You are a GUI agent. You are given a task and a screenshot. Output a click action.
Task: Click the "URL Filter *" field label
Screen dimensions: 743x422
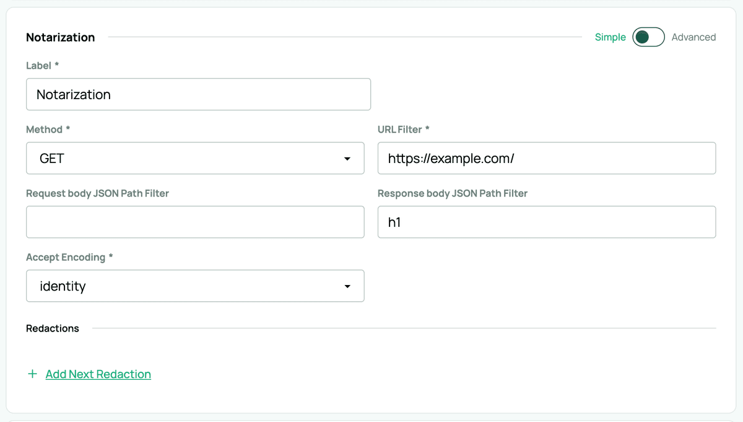click(403, 130)
